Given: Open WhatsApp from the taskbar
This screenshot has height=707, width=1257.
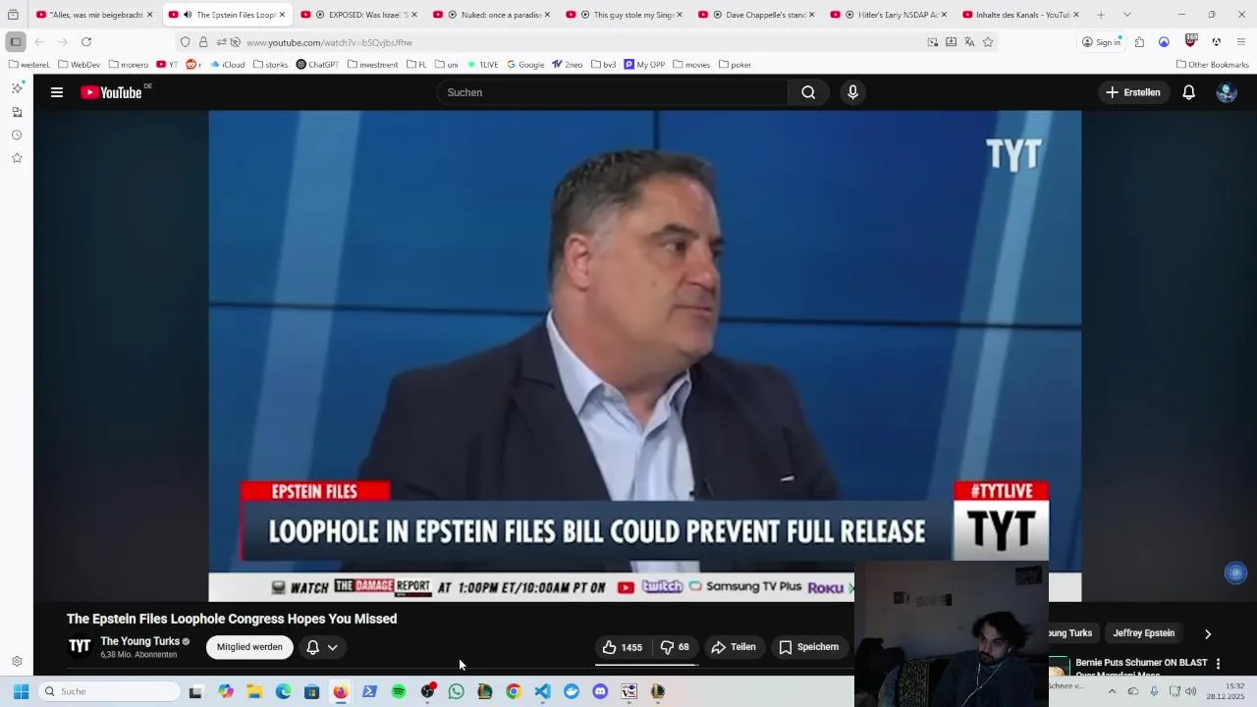Looking at the screenshot, I should pos(456,691).
